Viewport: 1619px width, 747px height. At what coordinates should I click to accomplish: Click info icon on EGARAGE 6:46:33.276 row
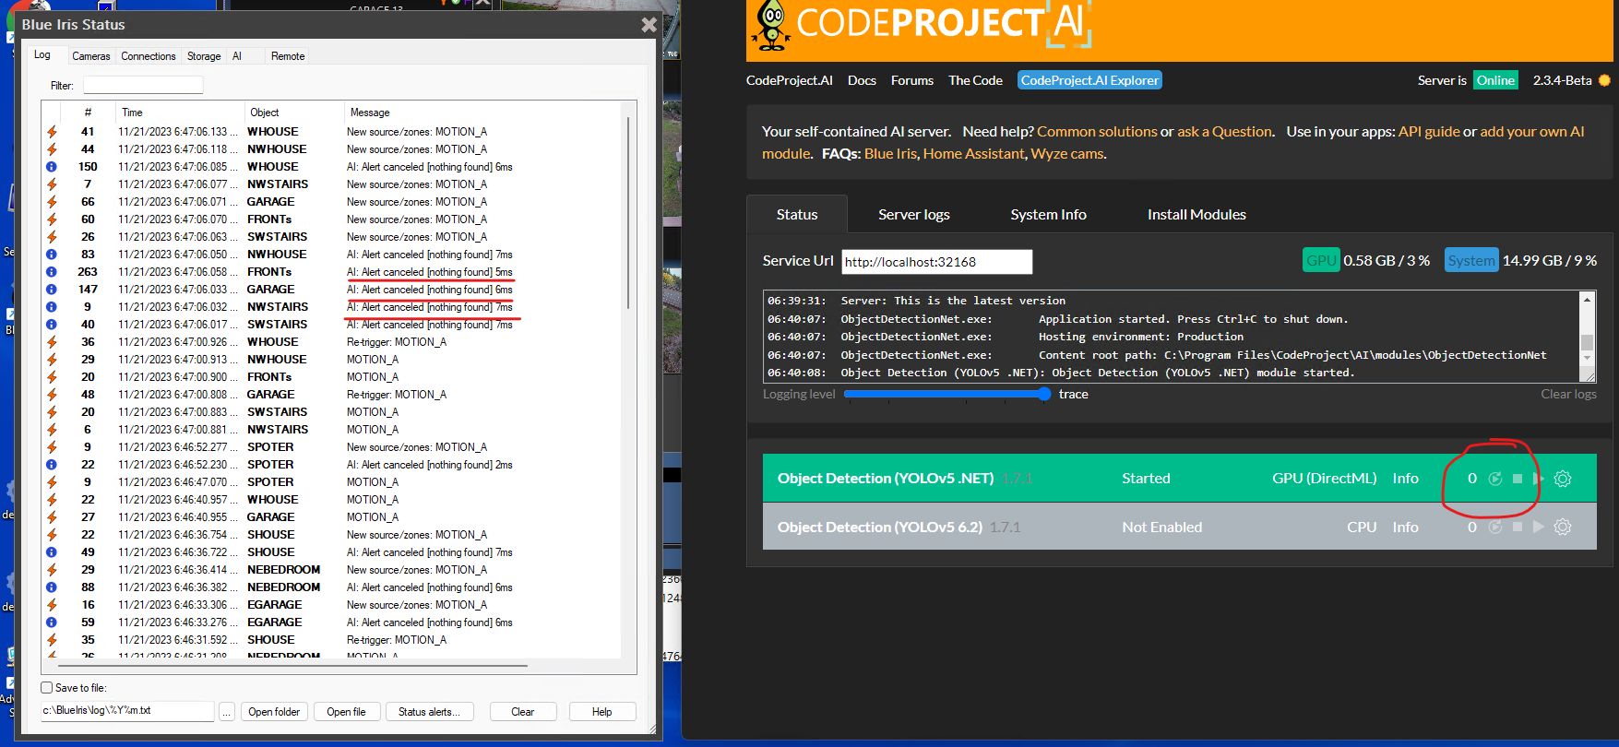click(x=52, y=622)
